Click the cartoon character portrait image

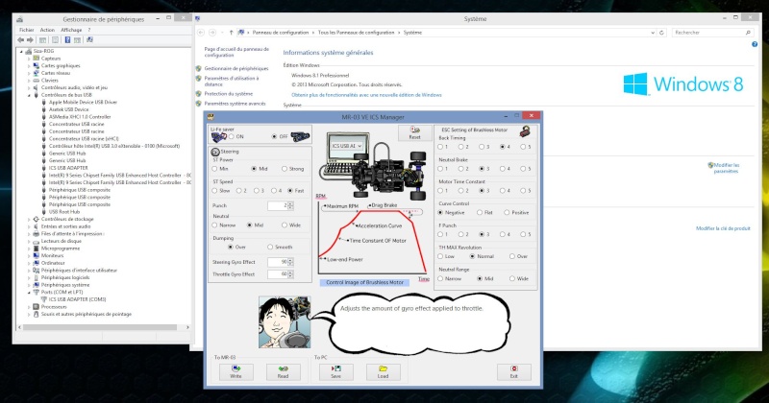point(285,321)
